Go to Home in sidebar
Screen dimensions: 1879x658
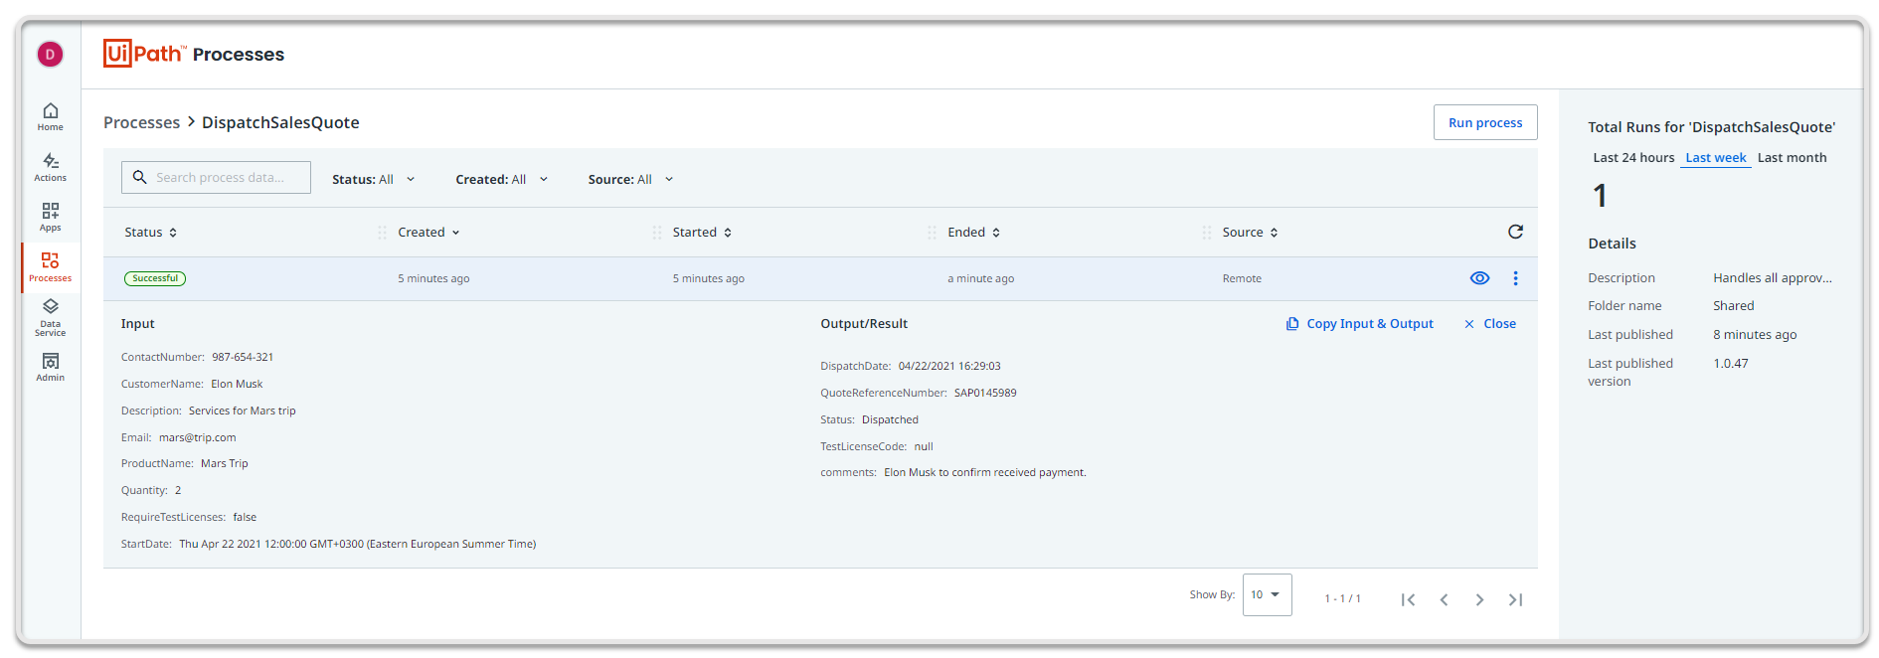pos(50,116)
